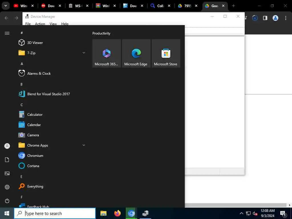This screenshot has width=292, height=219.
Task: Open Documents from Start sidebar
Action: coord(7,160)
